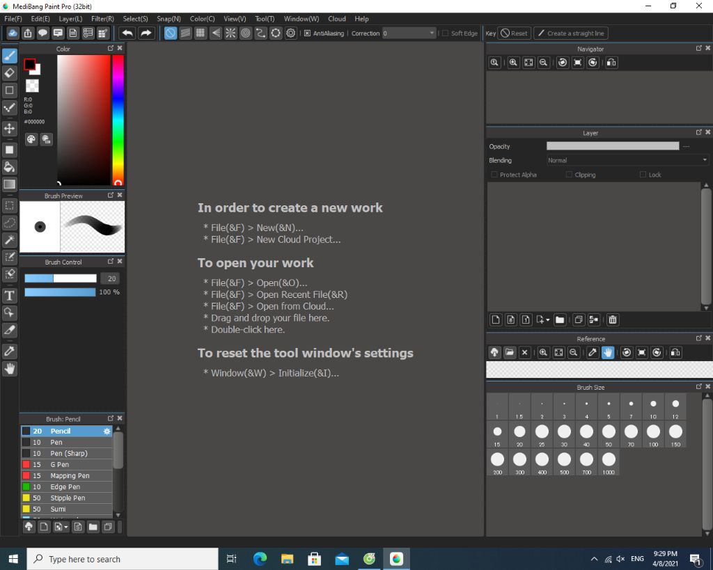Enable circle snap guide
713x570 pixels.
click(x=246, y=33)
